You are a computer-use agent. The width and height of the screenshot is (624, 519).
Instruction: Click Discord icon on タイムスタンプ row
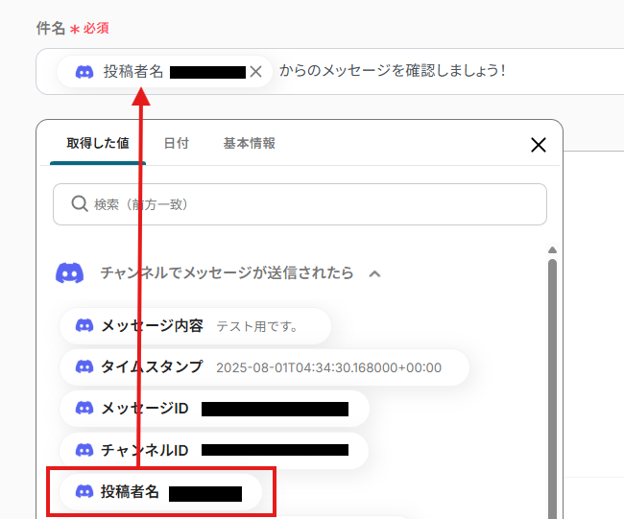(84, 366)
